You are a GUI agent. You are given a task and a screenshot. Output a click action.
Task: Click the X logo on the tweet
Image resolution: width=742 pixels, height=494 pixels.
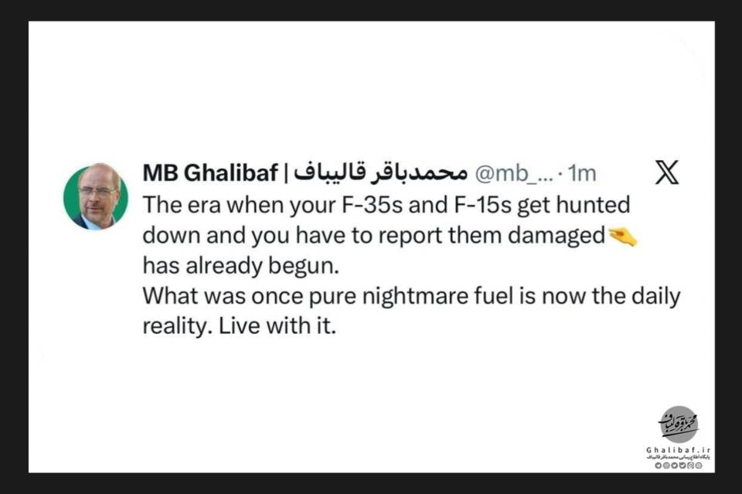tap(667, 172)
